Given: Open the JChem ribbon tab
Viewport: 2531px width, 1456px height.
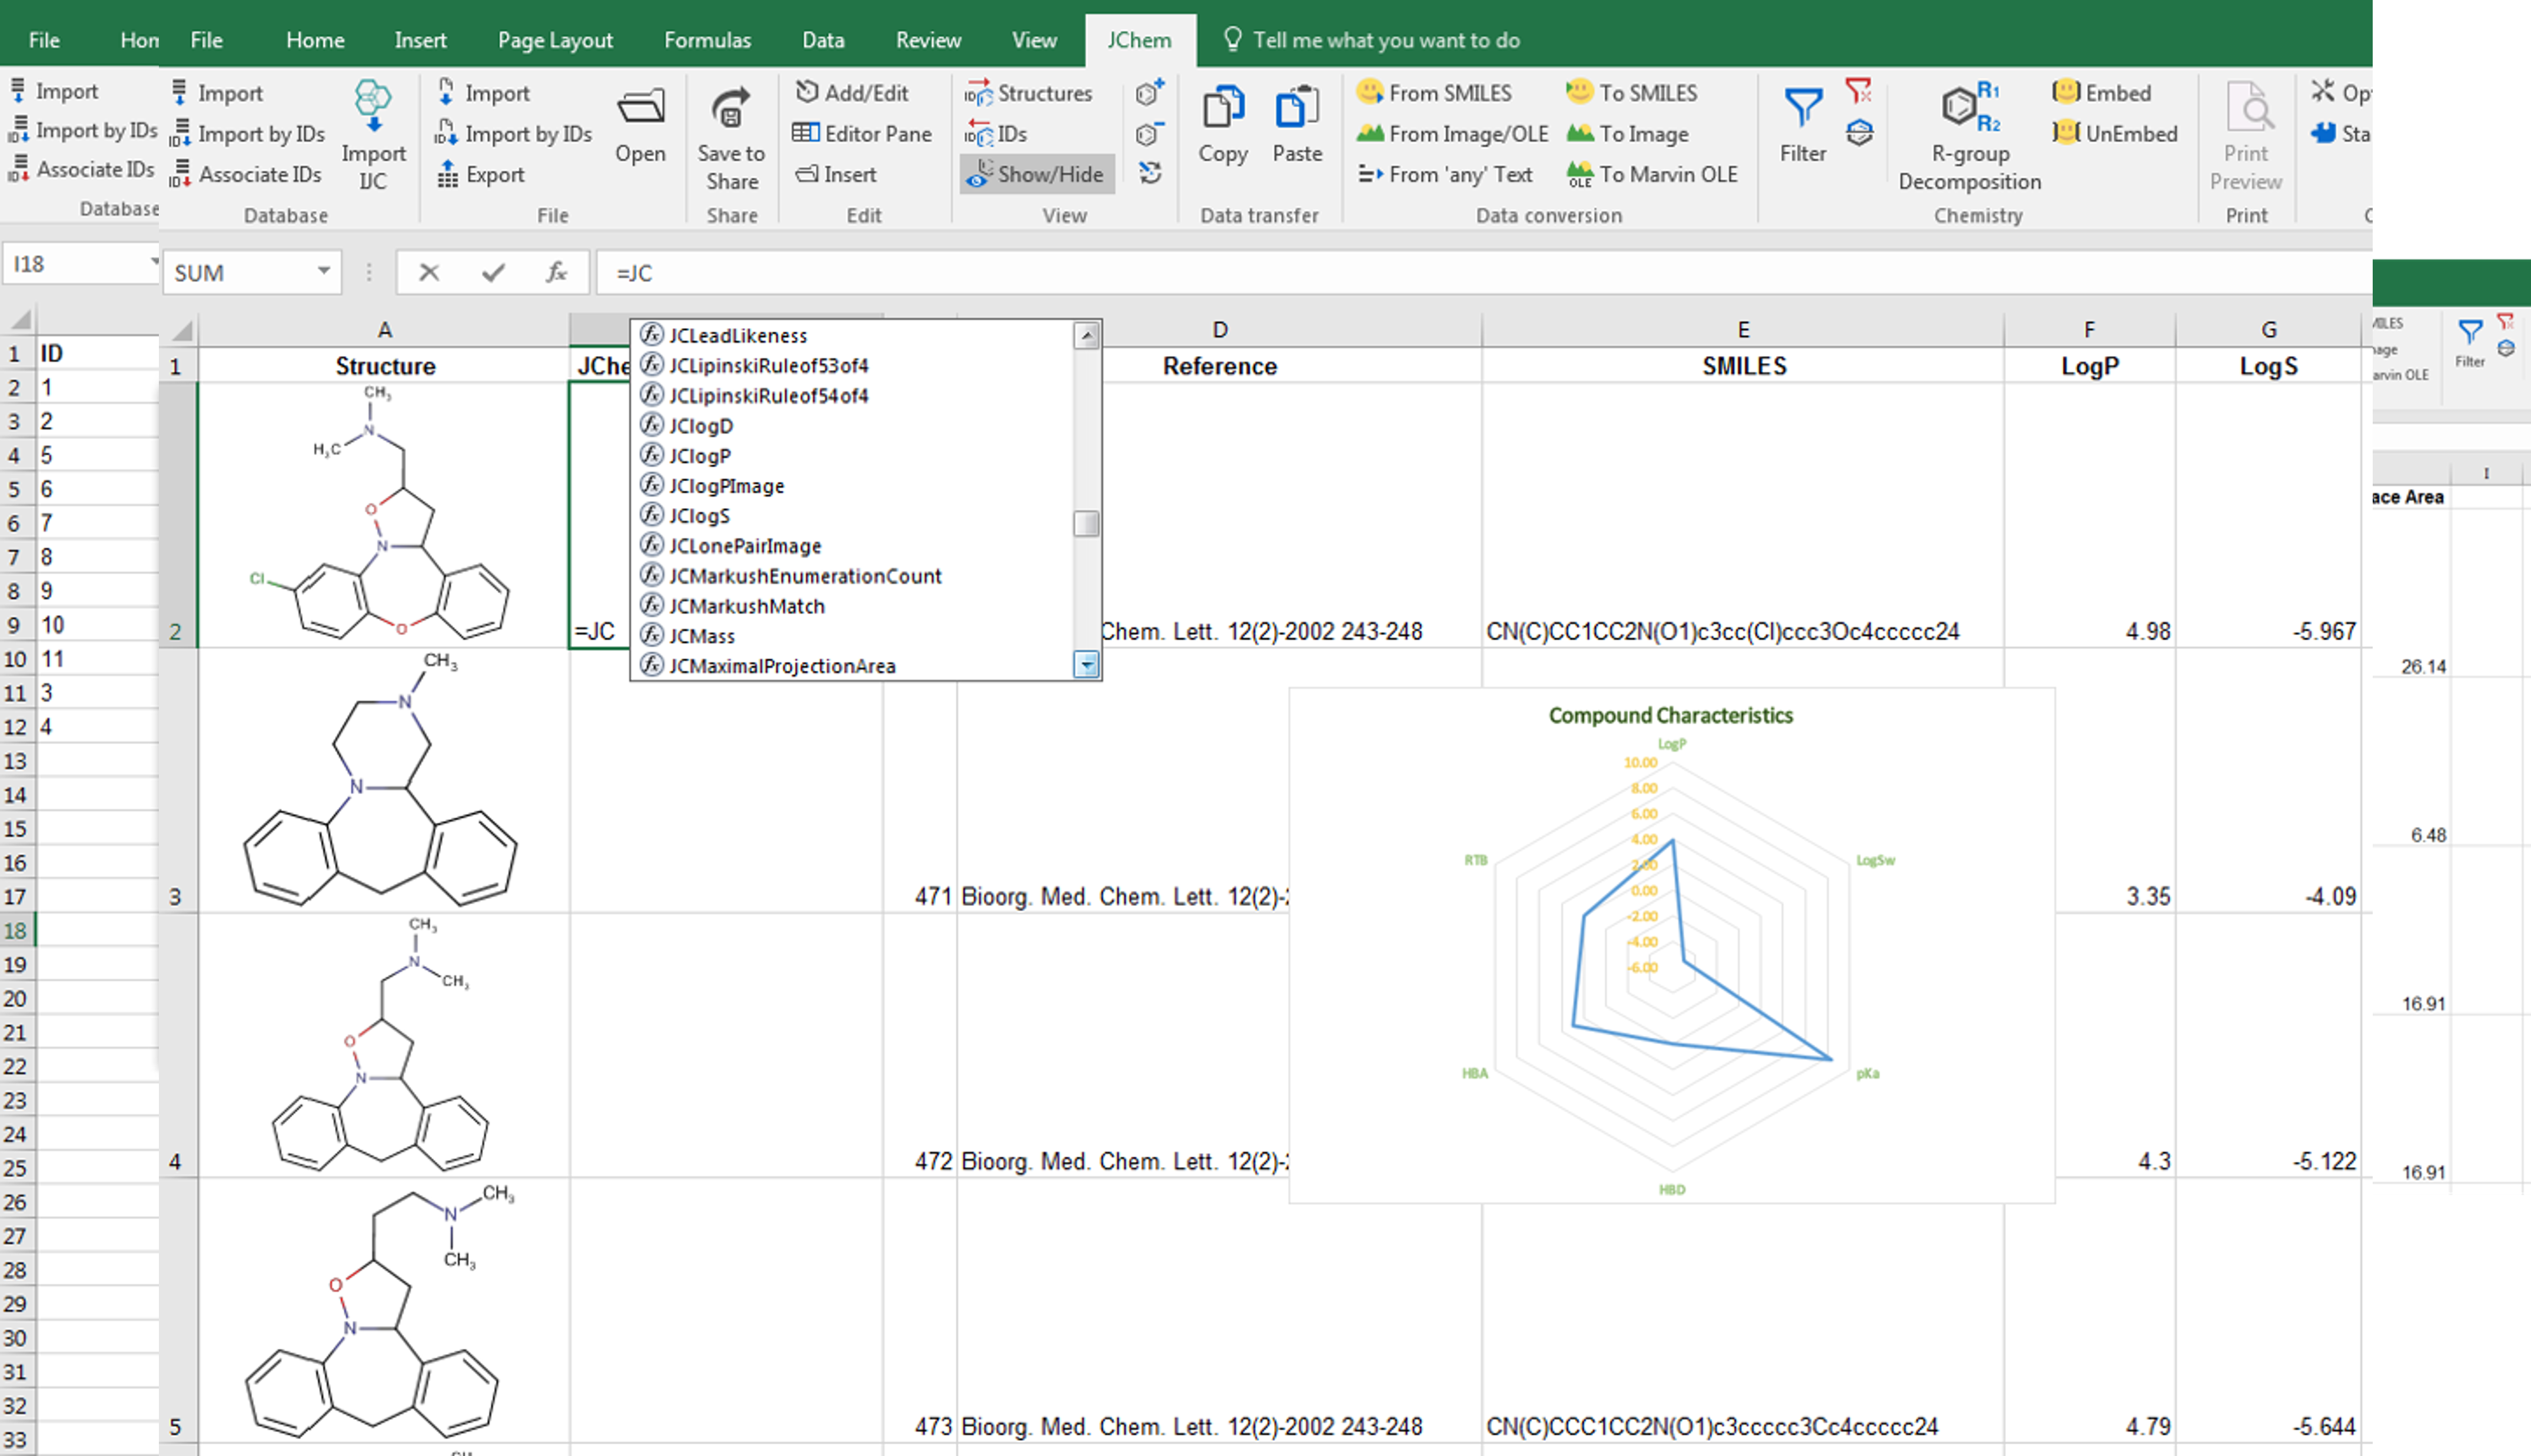Looking at the screenshot, I should click(1139, 40).
